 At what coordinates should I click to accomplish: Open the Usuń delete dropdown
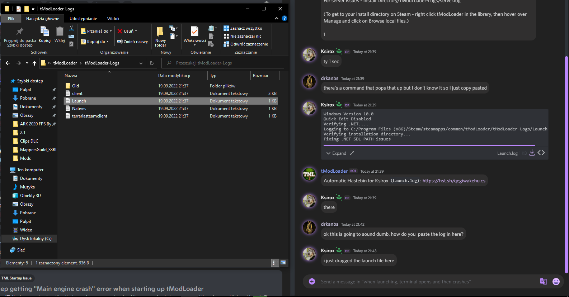click(127, 31)
